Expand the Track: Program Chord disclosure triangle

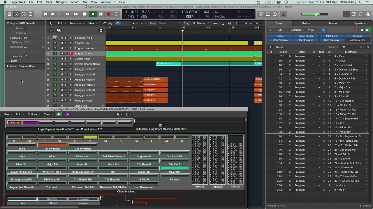8,66
